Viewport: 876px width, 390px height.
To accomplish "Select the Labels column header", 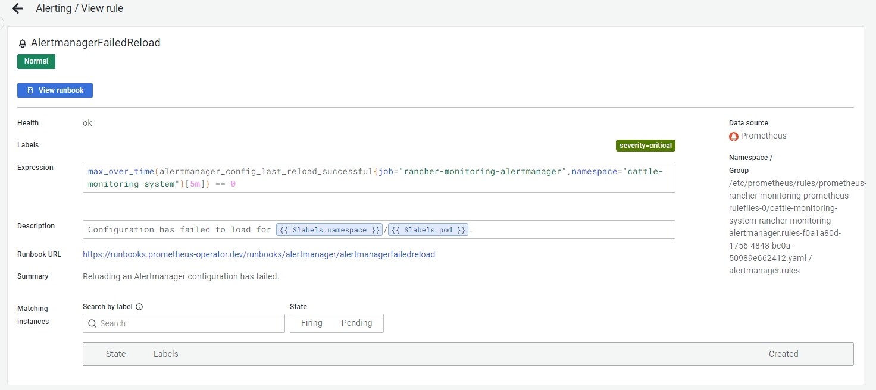I will pyautogui.click(x=165, y=354).
